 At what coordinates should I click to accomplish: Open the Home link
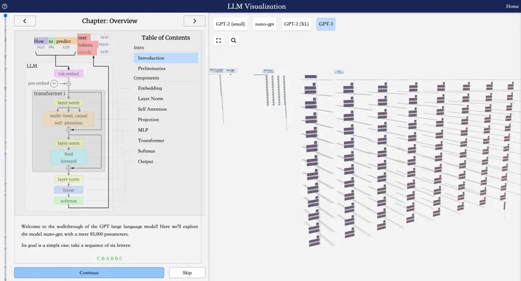[x=512, y=6]
